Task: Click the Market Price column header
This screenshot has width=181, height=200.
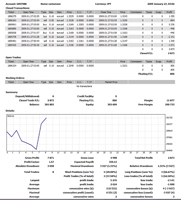Action: pyautogui.click(x=111, y=82)
